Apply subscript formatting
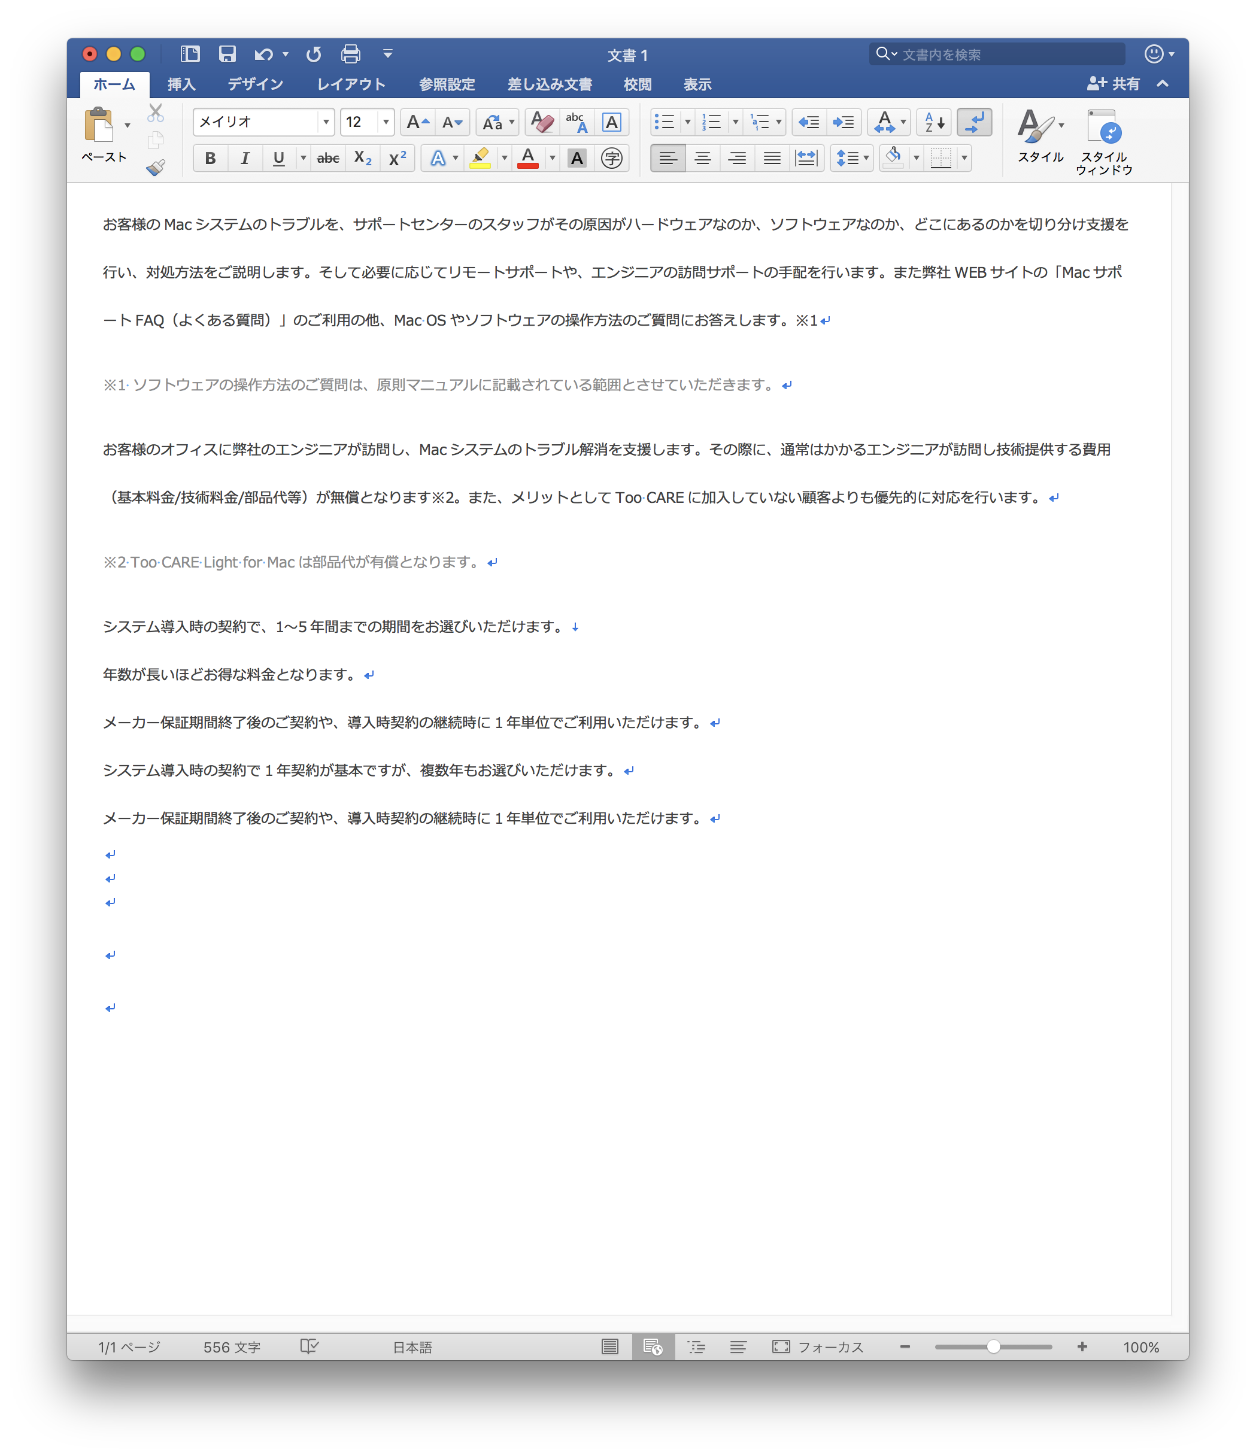Screen dimensions: 1256x1456 point(363,159)
